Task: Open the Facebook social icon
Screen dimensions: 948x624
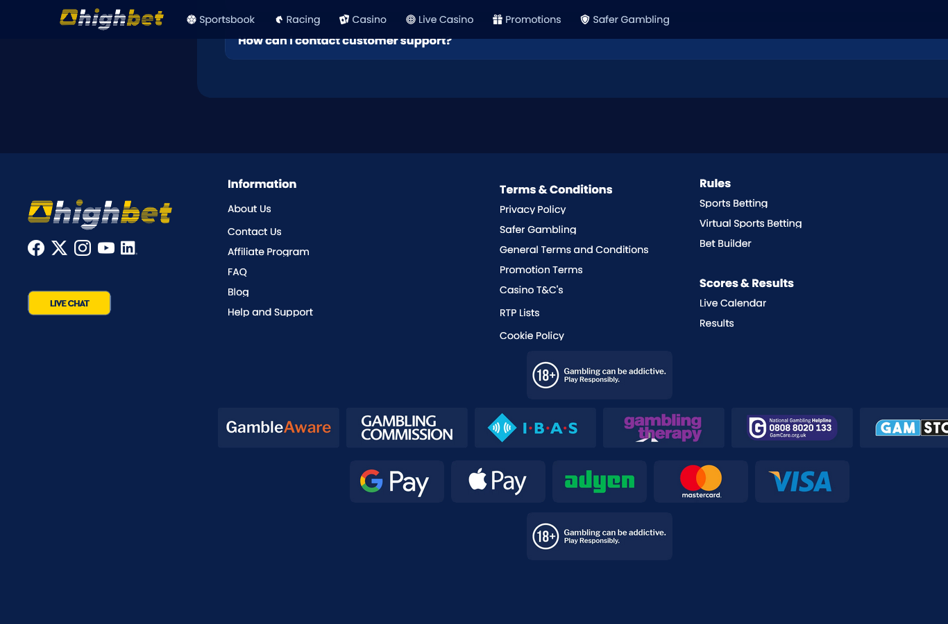Action: 36,248
